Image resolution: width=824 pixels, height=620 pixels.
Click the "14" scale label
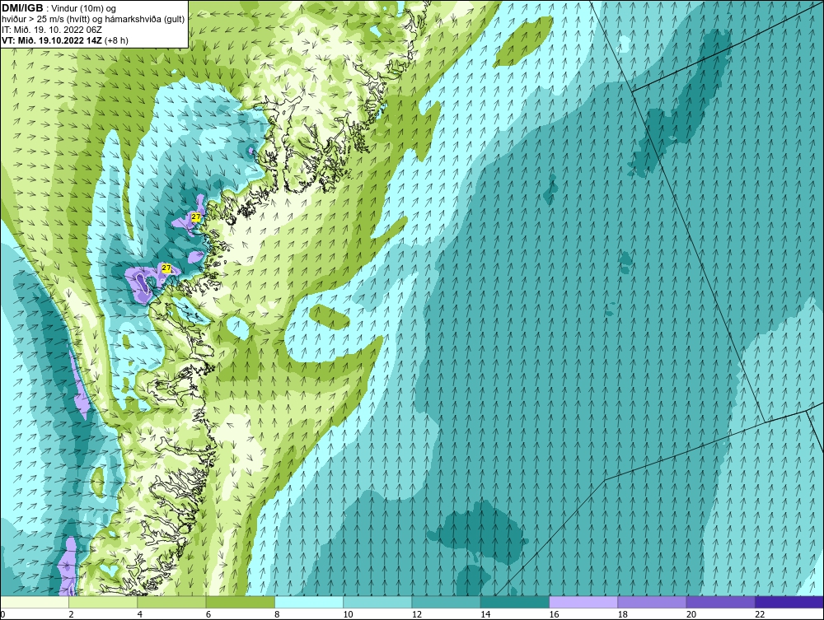tap(485, 614)
